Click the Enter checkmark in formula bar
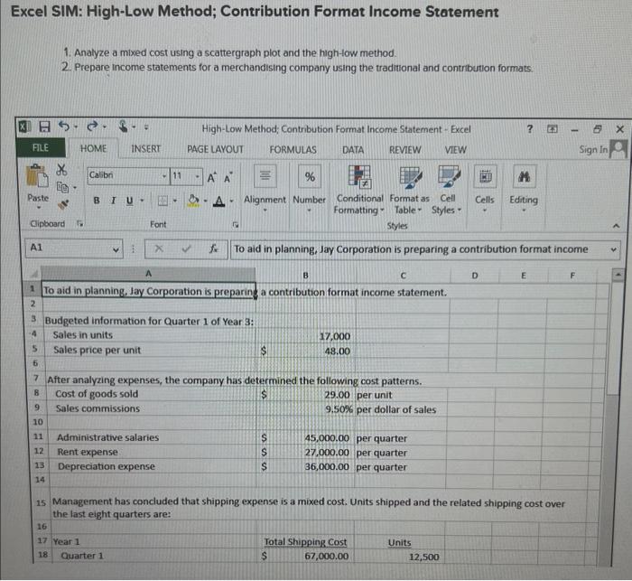The height and width of the screenshot is (581, 632). pos(186,248)
